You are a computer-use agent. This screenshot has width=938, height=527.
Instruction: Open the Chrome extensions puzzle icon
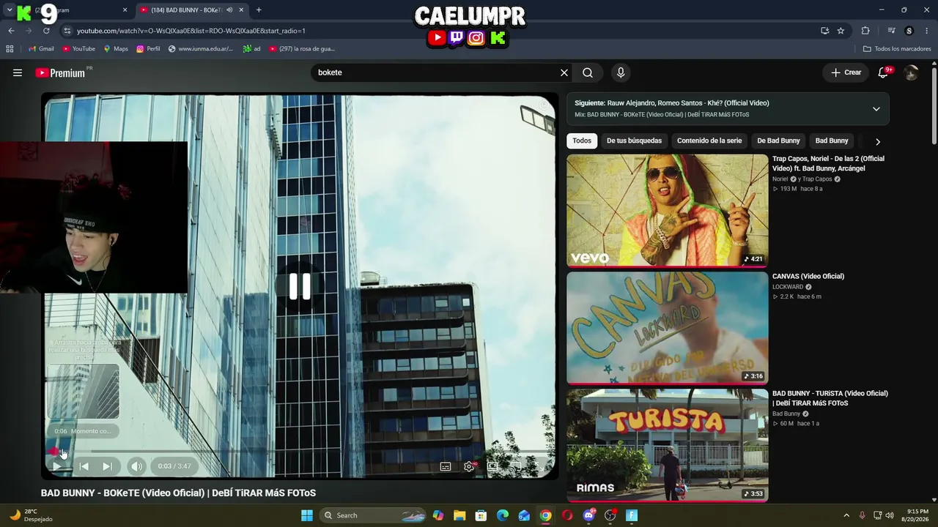[865, 31]
